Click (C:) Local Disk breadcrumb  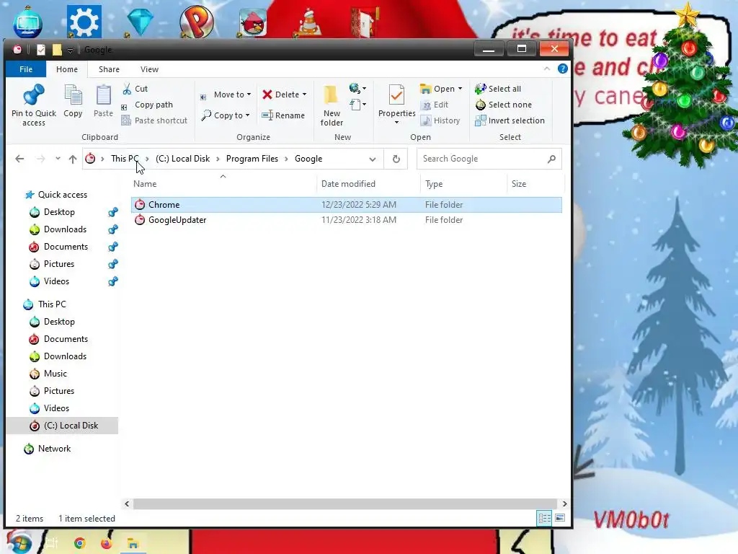click(x=182, y=159)
